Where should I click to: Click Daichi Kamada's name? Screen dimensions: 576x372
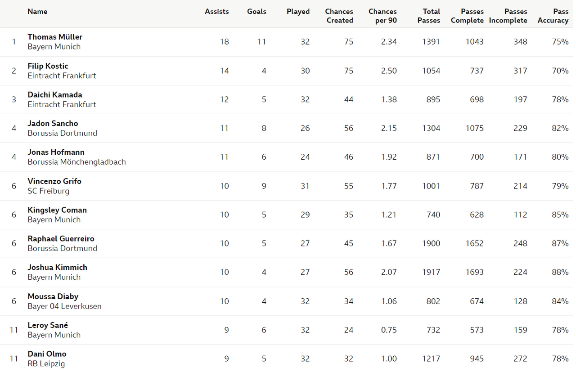[x=55, y=94]
